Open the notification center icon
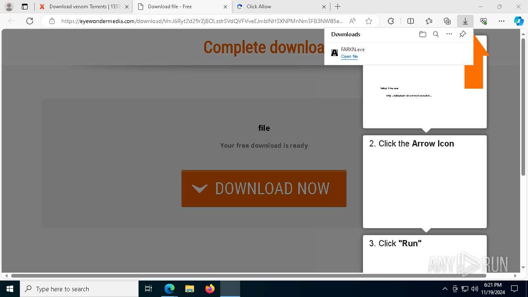Viewport: 528px width, 297px height. 514,289
